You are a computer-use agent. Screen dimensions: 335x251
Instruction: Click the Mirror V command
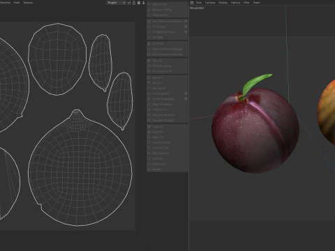click(167, 83)
